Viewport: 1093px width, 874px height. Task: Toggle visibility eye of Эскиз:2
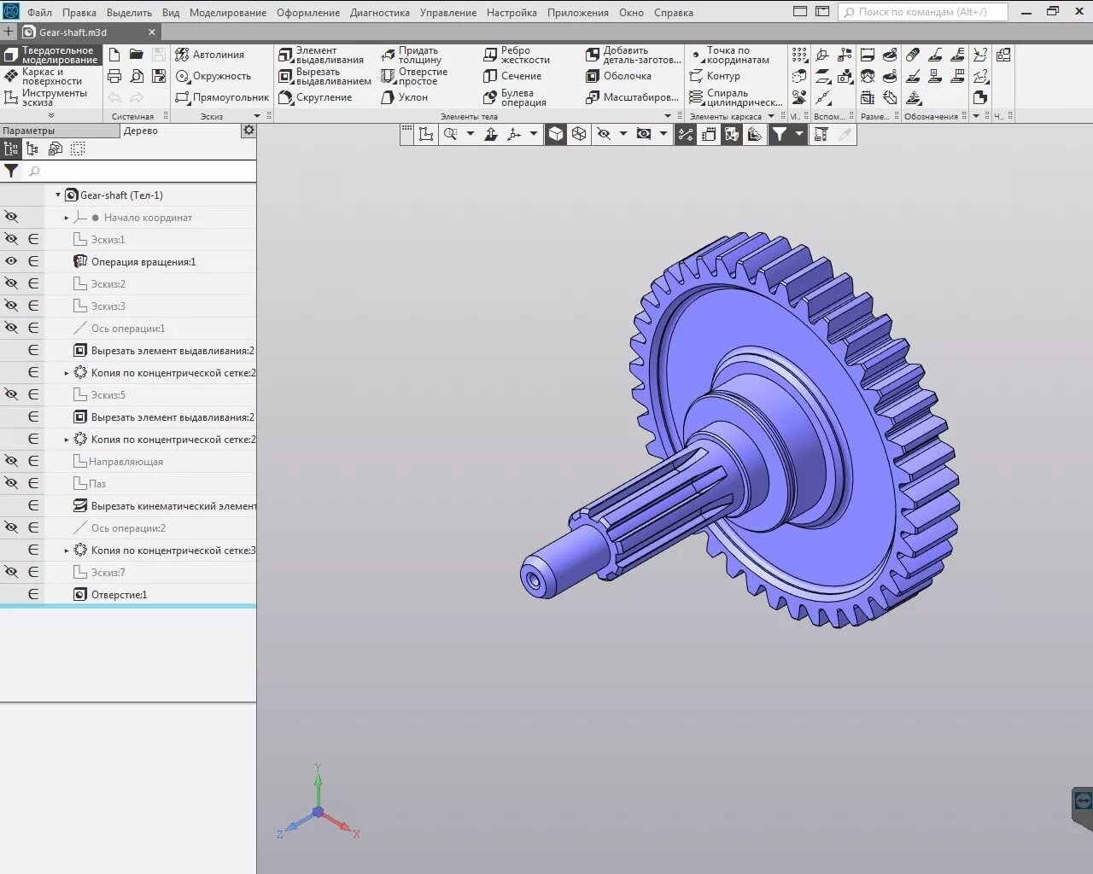(x=11, y=283)
